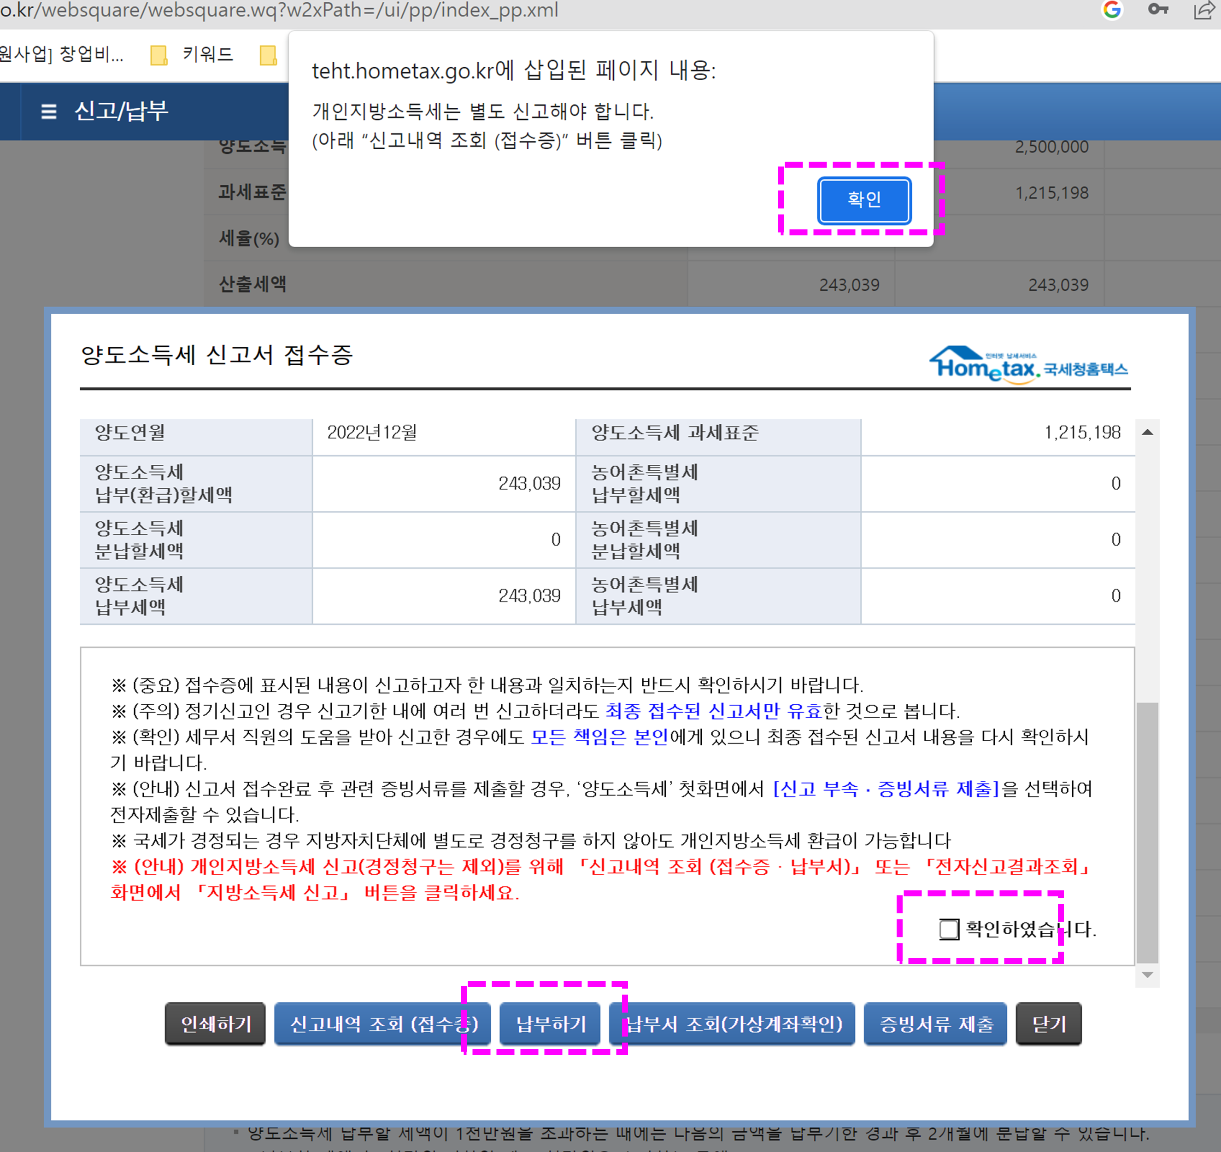Close the receipt popup with 닫기

[1048, 1023]
